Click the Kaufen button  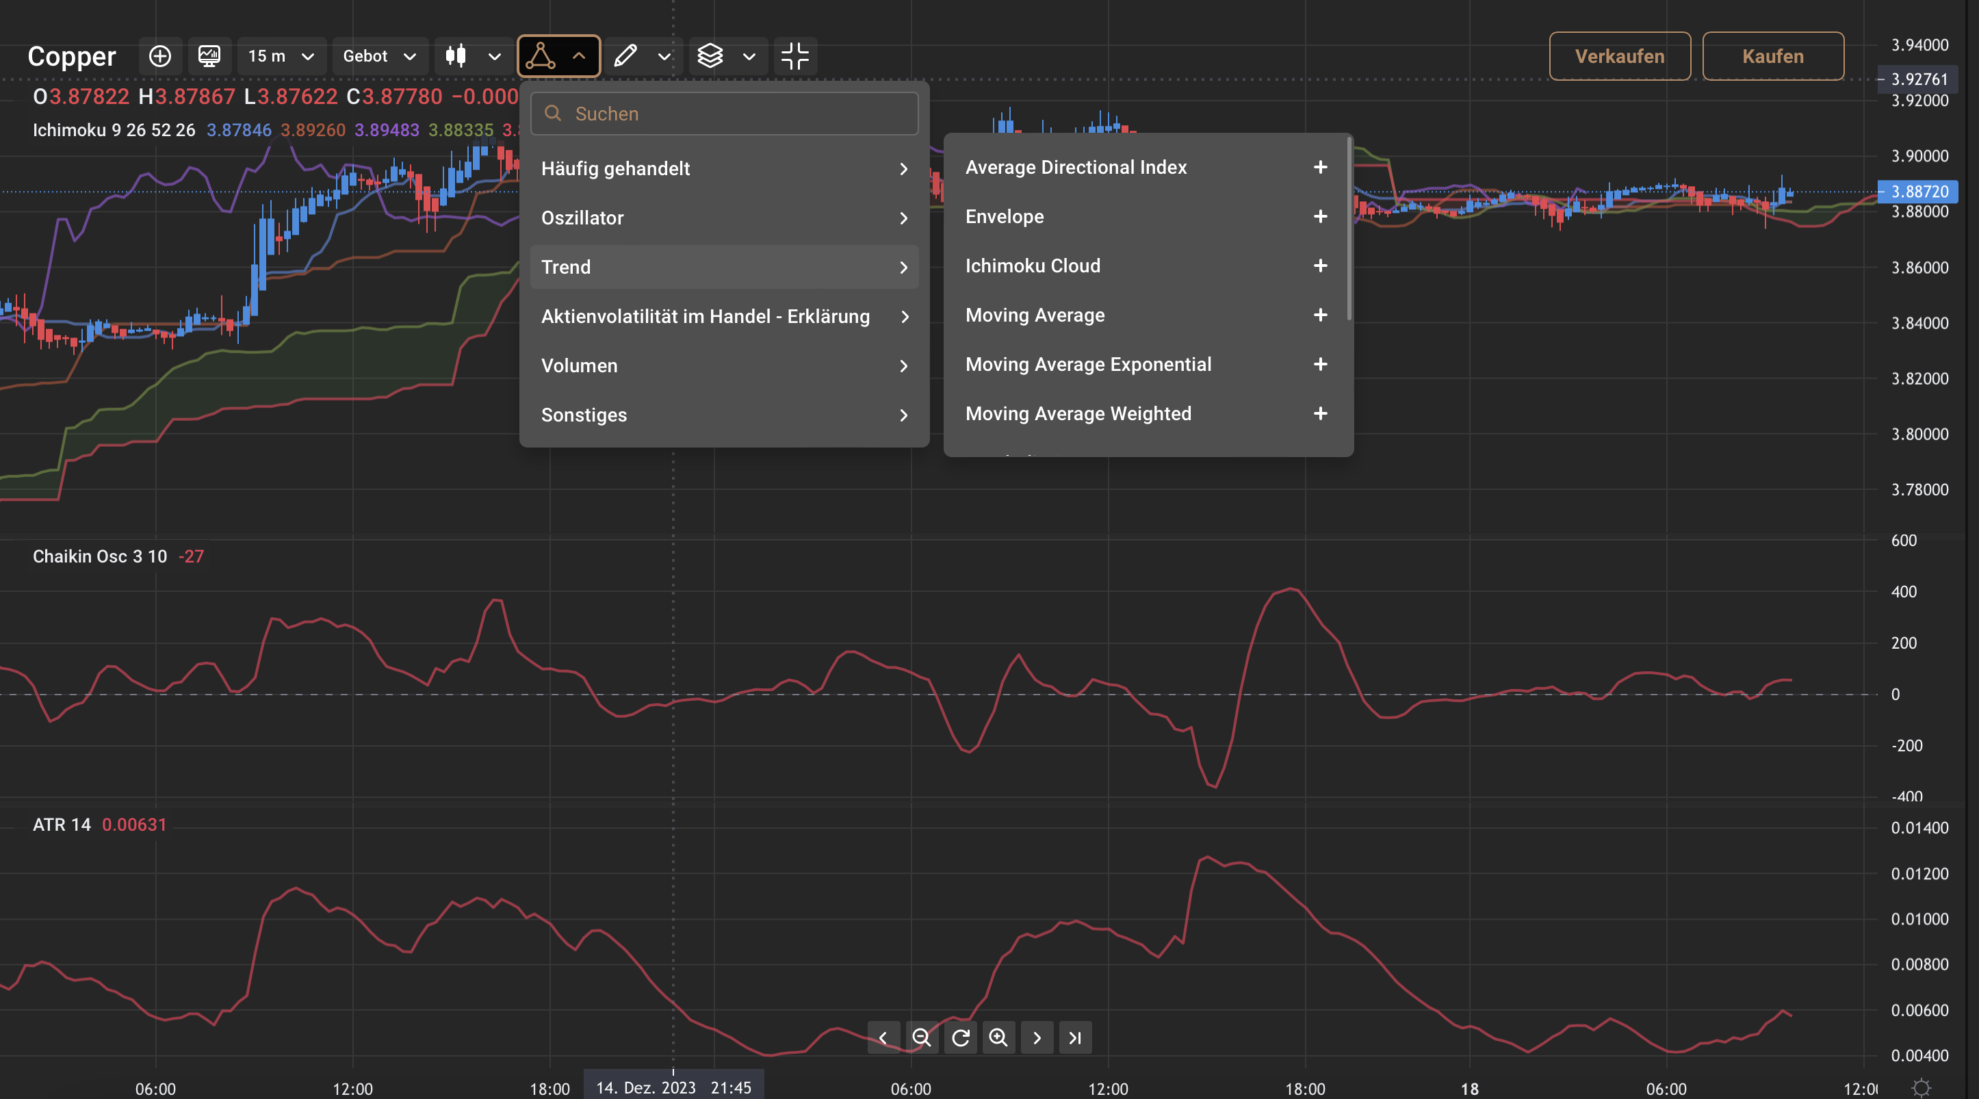point(1773,56)
